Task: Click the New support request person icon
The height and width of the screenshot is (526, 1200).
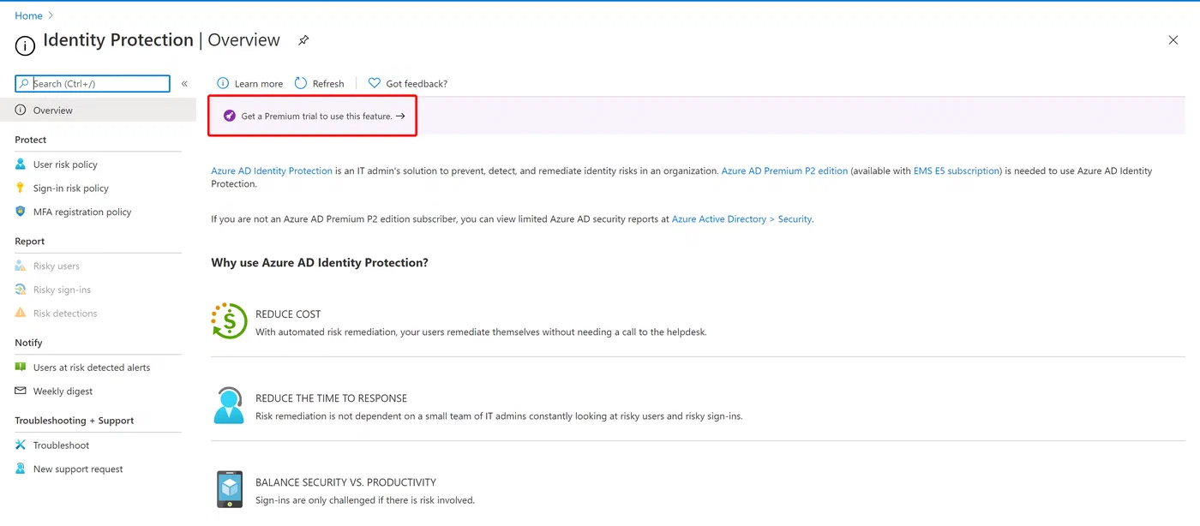Action: [21, 469]
